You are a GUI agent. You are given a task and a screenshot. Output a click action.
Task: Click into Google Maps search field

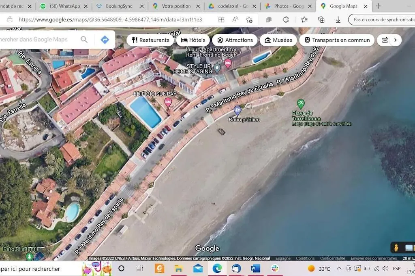pyautogui.click(x=34, y=40)
